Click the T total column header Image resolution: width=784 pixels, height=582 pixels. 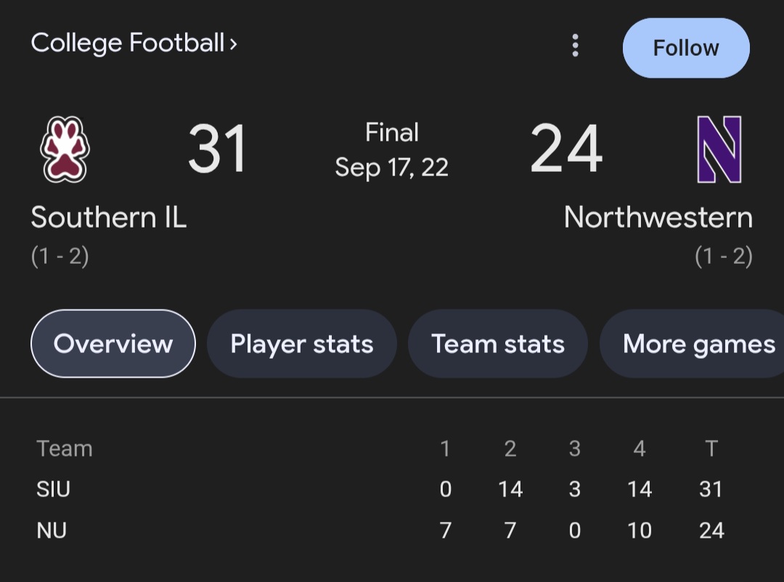coord(711,448)
